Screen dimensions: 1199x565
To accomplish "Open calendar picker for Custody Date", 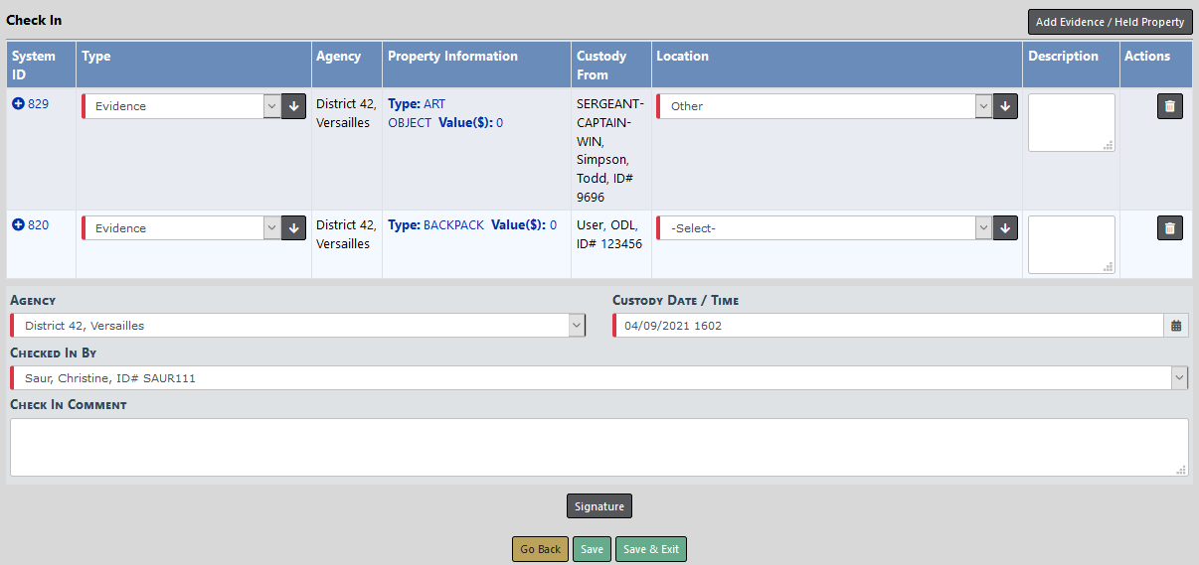I will pos(1176,326).
